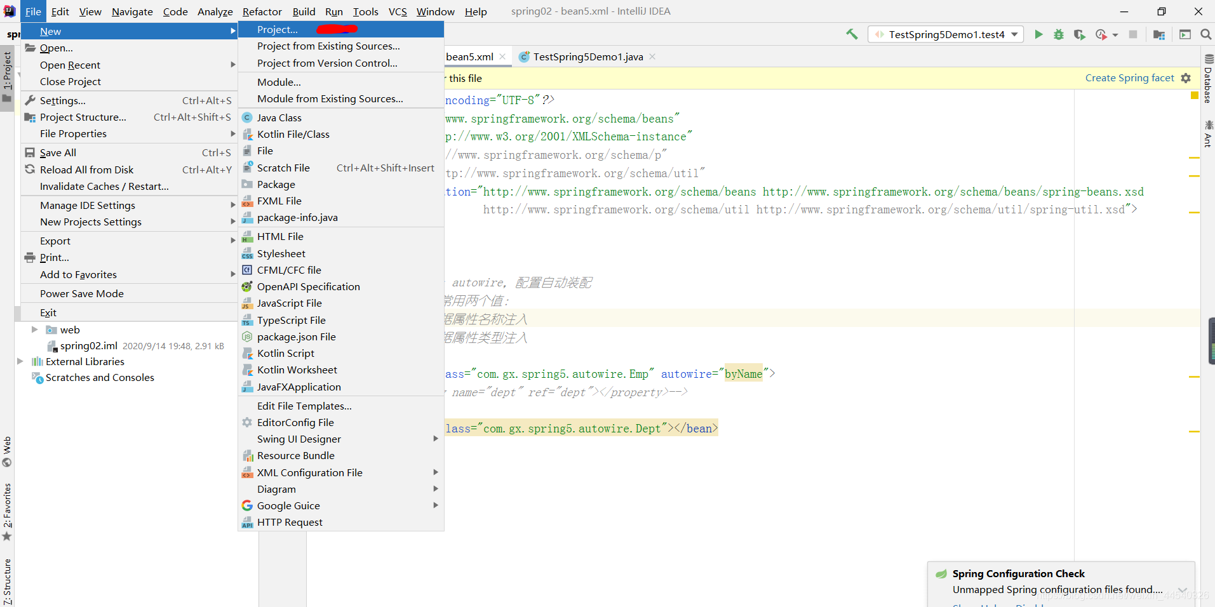Run with coverage shield icon
Screen dimensions: 1215x607
click(1079, 34)
